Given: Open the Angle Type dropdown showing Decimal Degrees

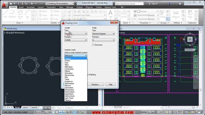Looking at the screenshot, I should point(103,34).
